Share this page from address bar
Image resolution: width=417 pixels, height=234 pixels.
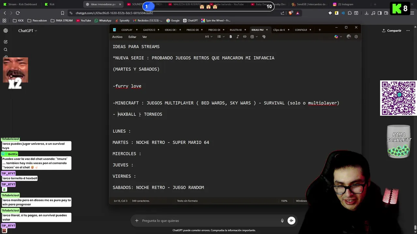[282, 13]
